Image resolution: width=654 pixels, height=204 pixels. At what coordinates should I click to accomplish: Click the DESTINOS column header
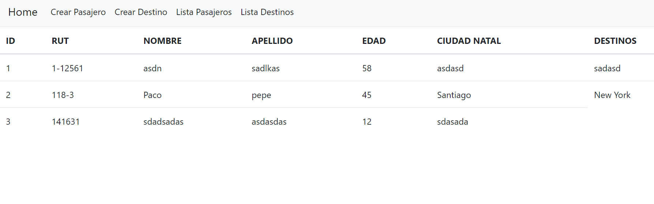(615, 41)
